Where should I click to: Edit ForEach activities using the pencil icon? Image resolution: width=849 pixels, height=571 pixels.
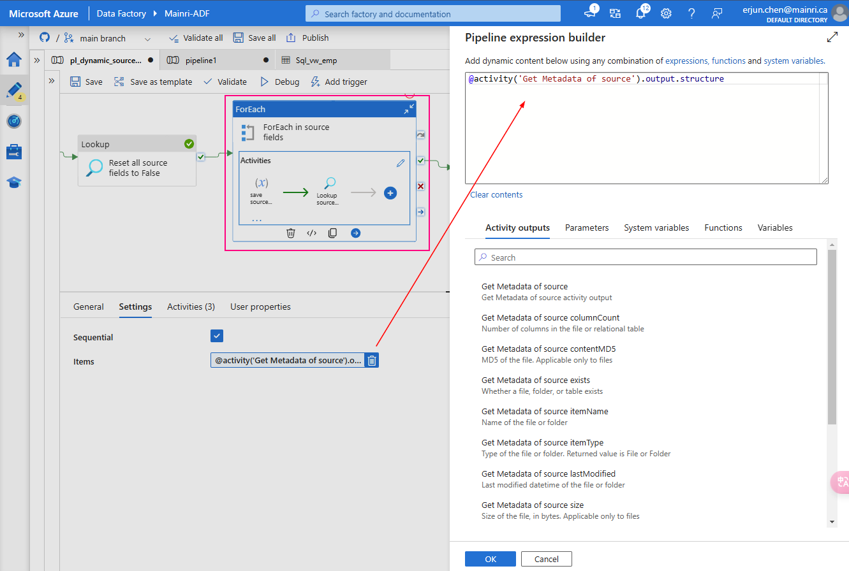coord(401,163)
